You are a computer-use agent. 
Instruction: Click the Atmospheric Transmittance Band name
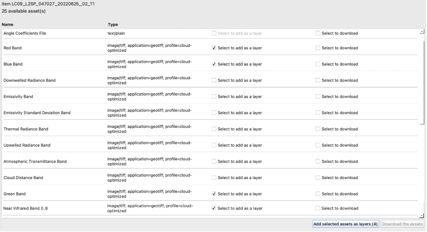[x=35, y=161]
